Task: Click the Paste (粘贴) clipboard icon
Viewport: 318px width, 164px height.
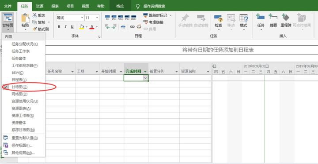Action: point(26,18)
